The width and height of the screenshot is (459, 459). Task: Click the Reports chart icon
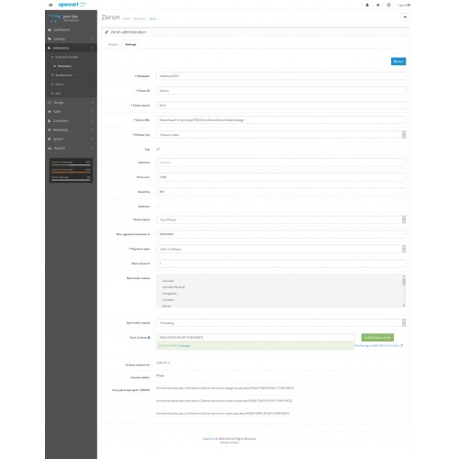click(50, 149)
